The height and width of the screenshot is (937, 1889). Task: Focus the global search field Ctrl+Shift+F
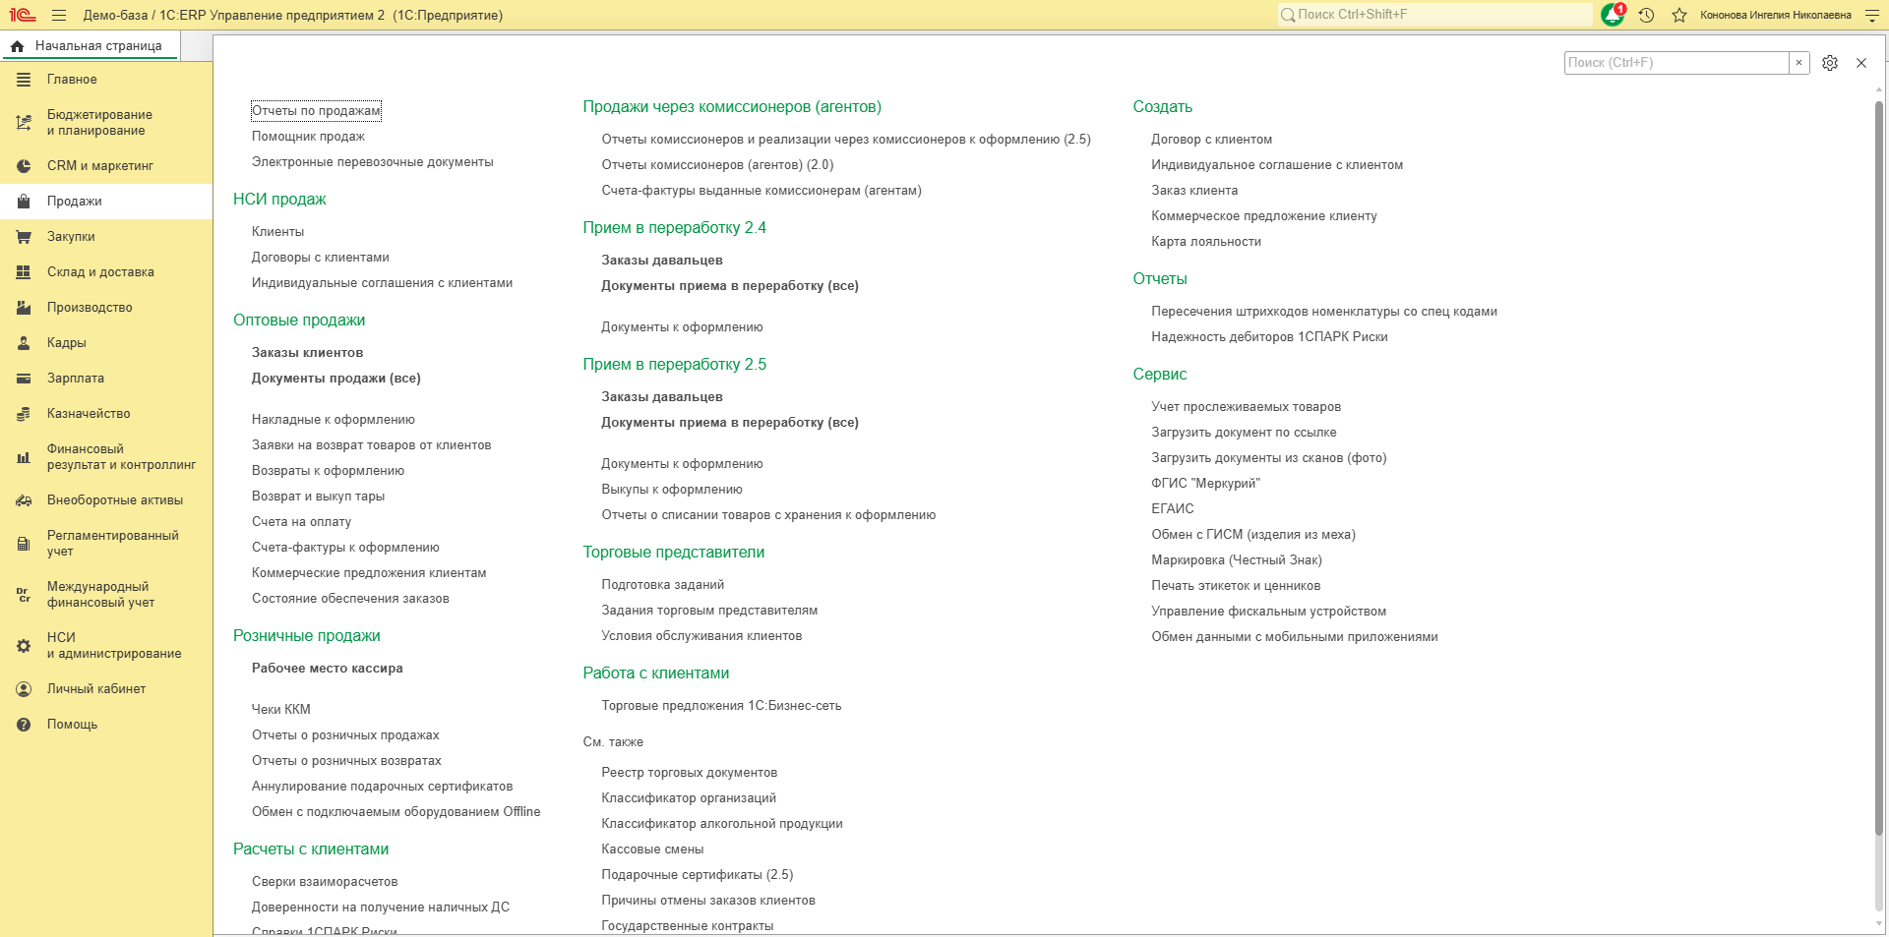click(x=1434, y=15)
